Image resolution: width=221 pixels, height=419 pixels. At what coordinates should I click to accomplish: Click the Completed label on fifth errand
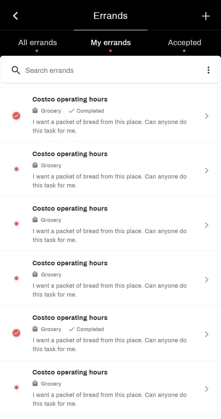pos(90,329)
